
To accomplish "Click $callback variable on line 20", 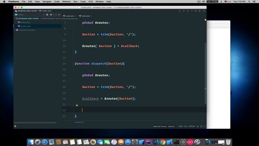I will [x=90, y=99].
